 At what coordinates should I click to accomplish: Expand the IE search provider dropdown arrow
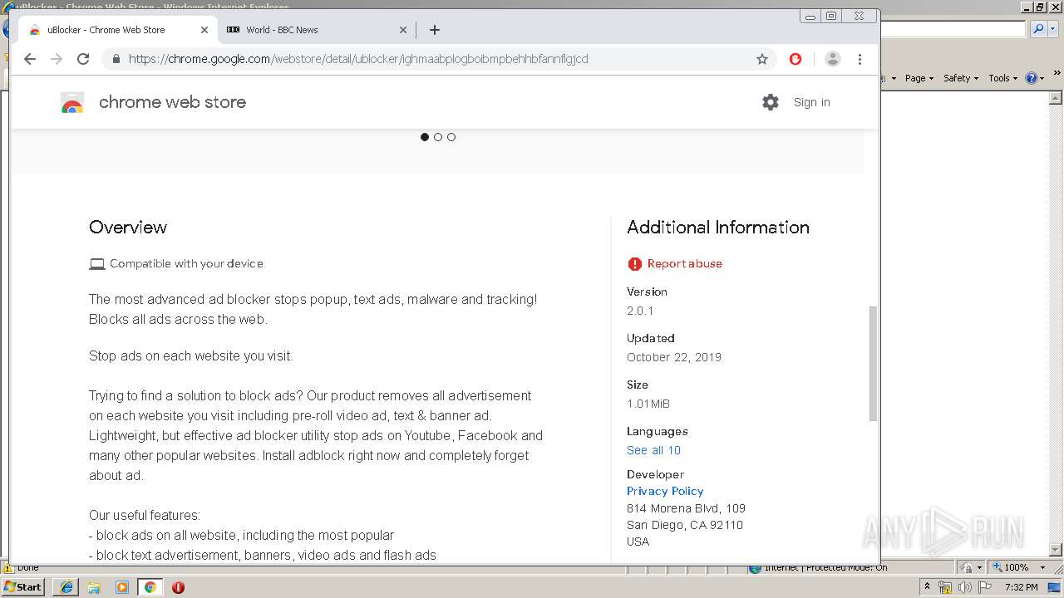point(1053,29)
